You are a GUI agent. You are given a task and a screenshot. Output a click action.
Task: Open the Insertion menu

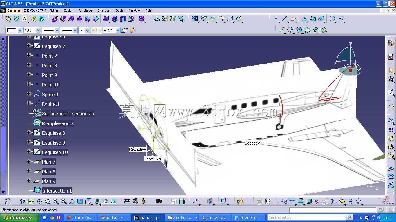click(103, 10)
